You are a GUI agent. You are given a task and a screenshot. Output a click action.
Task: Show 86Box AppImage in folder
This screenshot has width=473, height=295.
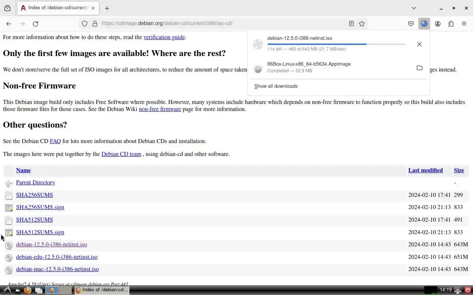[x=419, y=68]
